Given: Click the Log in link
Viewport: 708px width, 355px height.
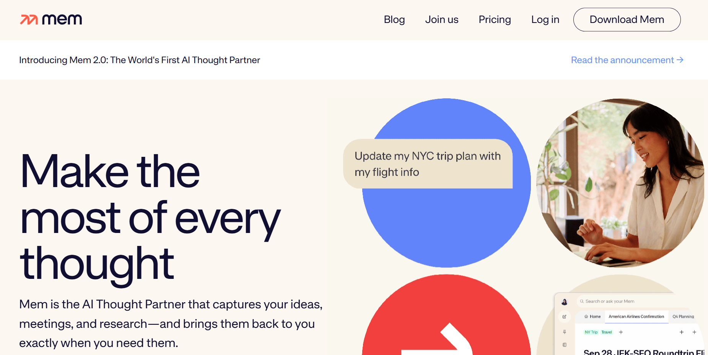Looking at the screenshot, I should point(545,20).
